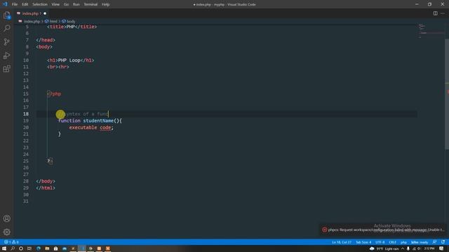The width and height of the screenshot is (449, 252).
Task: Click the notifications bell in status bar
Action: click(443, 242)
